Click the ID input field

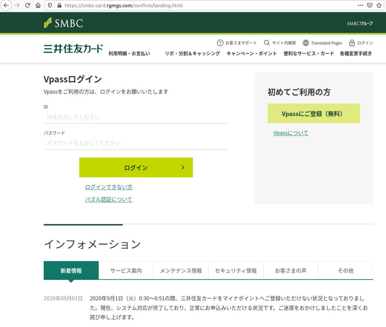tap(135, 117)
